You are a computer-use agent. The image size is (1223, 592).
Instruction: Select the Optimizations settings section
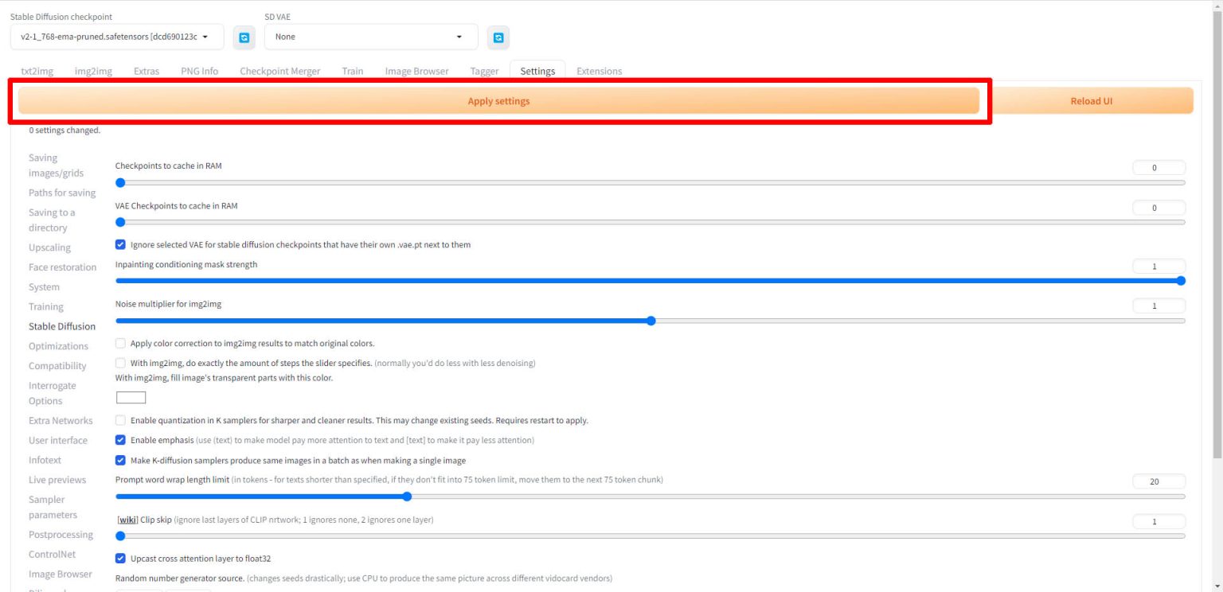58,346
